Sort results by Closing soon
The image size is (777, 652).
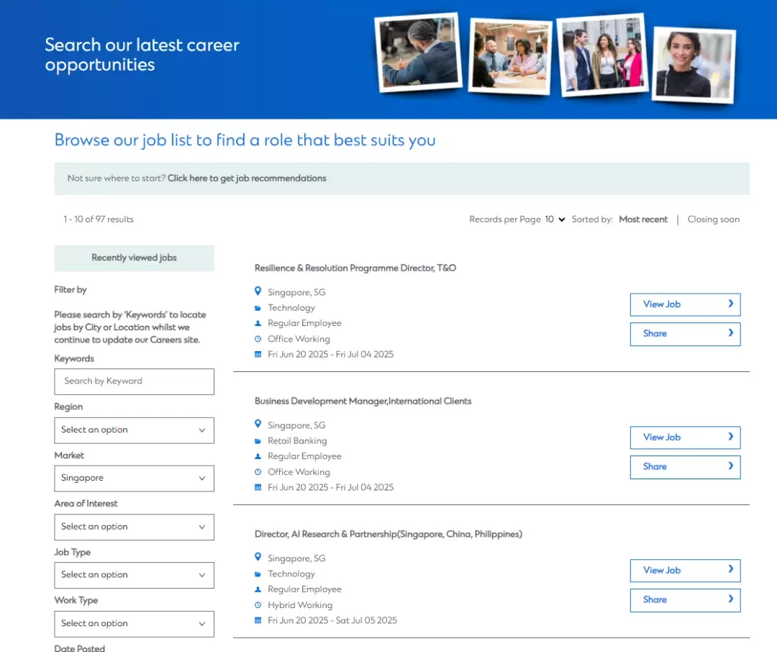pyautogui.click(x=713, y=219)
